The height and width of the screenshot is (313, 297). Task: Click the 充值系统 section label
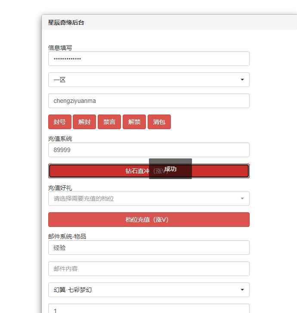[60, 139]
